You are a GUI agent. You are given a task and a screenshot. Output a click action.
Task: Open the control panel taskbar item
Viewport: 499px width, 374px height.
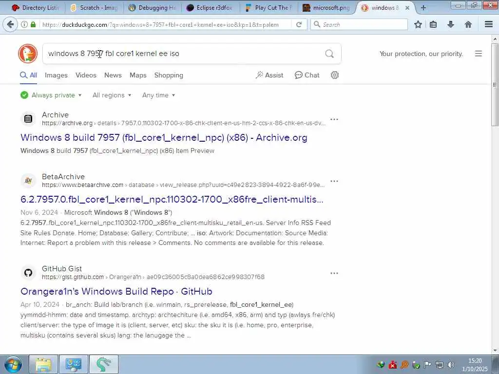pos(74,364)
